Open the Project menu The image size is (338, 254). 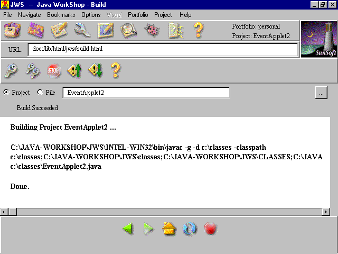point(163,15)
